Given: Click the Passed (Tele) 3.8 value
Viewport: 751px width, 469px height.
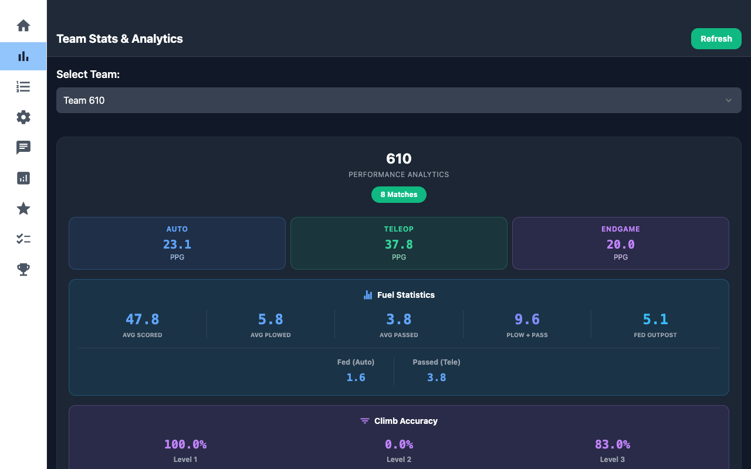Looking at the screenshot, I should pos(437,378).
